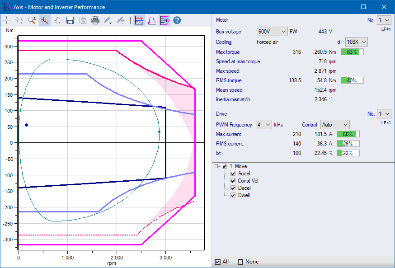Click the crosshair cursor tool
Image resolution: width=395 pixels, height=268 pixels.
pos(7,20)
